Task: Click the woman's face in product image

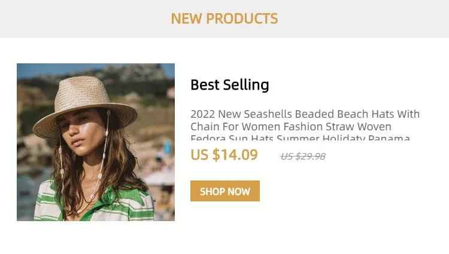Action: [x=80, y=137]
